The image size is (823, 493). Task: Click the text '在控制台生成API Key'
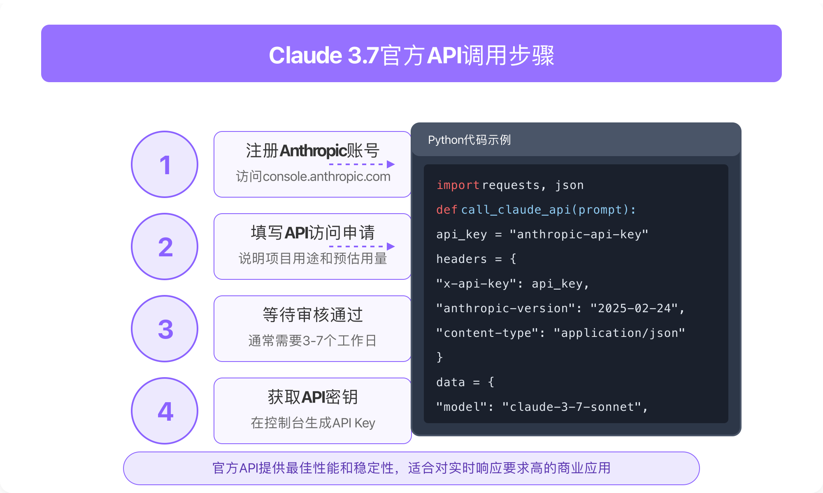coord(313,423)
